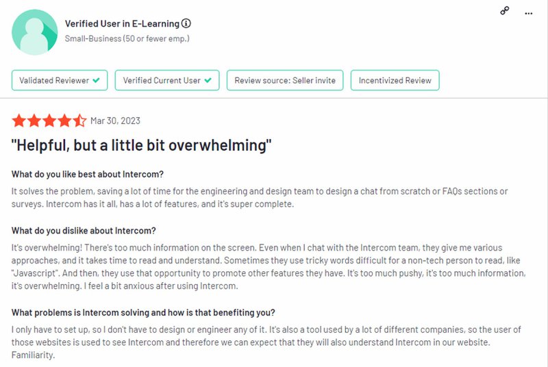
Task: Click the copy review link icon
Action: 505,11
